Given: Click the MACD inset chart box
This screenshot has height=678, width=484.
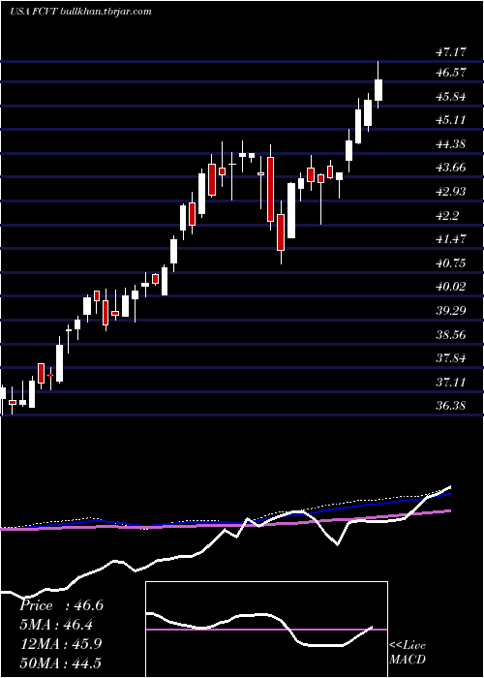Looking at the screenshot, I should 266,630.
